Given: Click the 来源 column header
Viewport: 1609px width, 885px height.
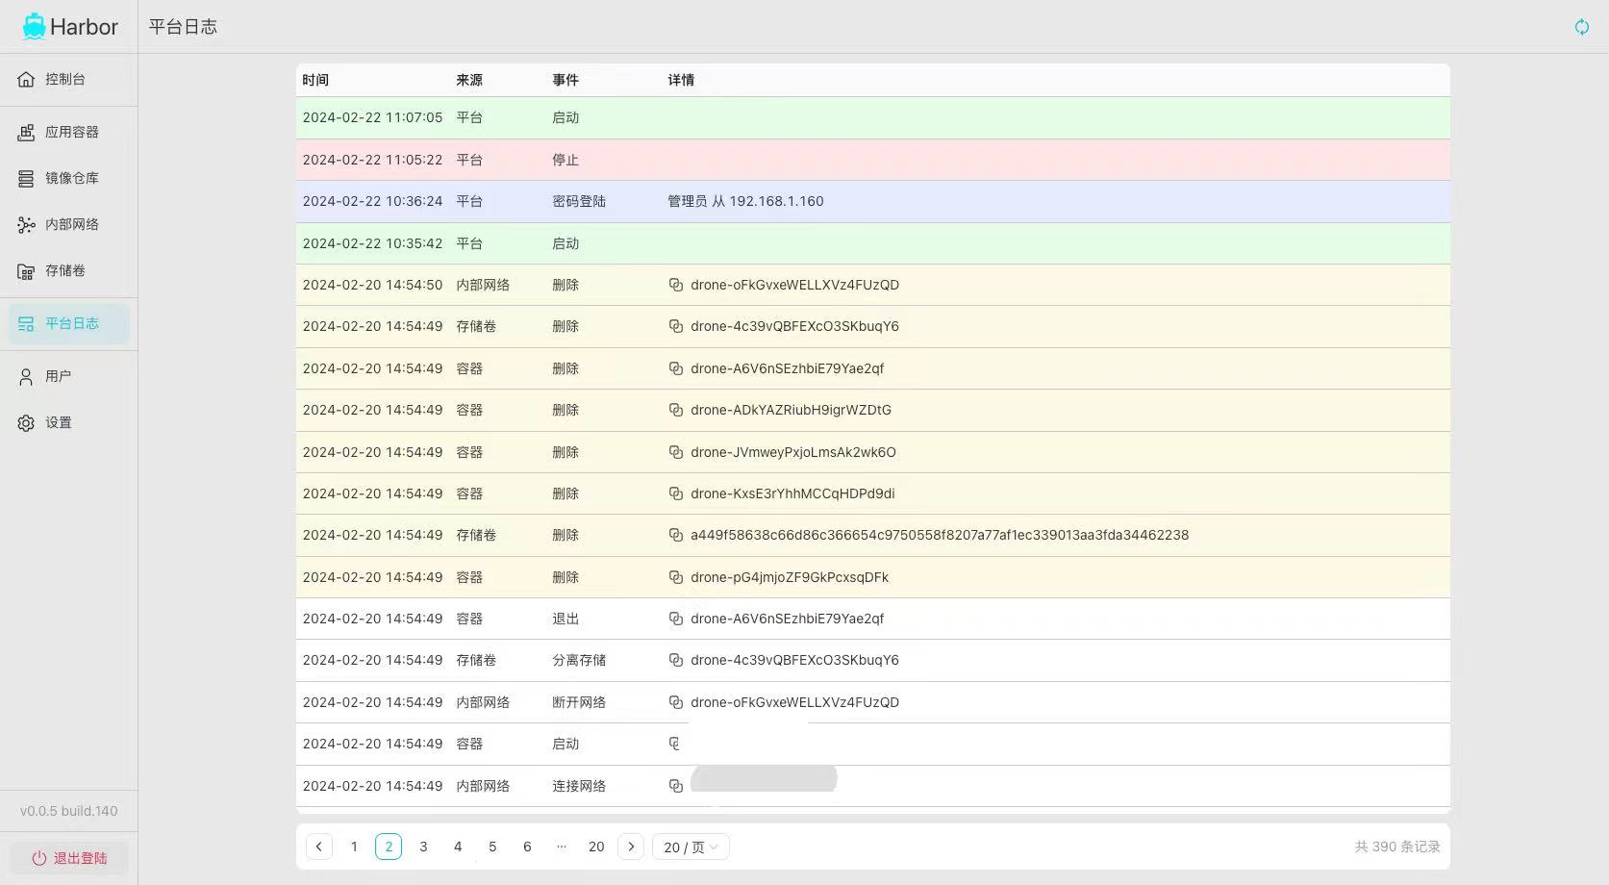Looking at the screenshot, I should tap(469, 80).
